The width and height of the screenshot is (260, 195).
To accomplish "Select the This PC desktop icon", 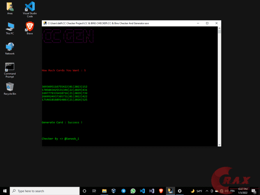I will pyautogui.click(x=10, y=28).
